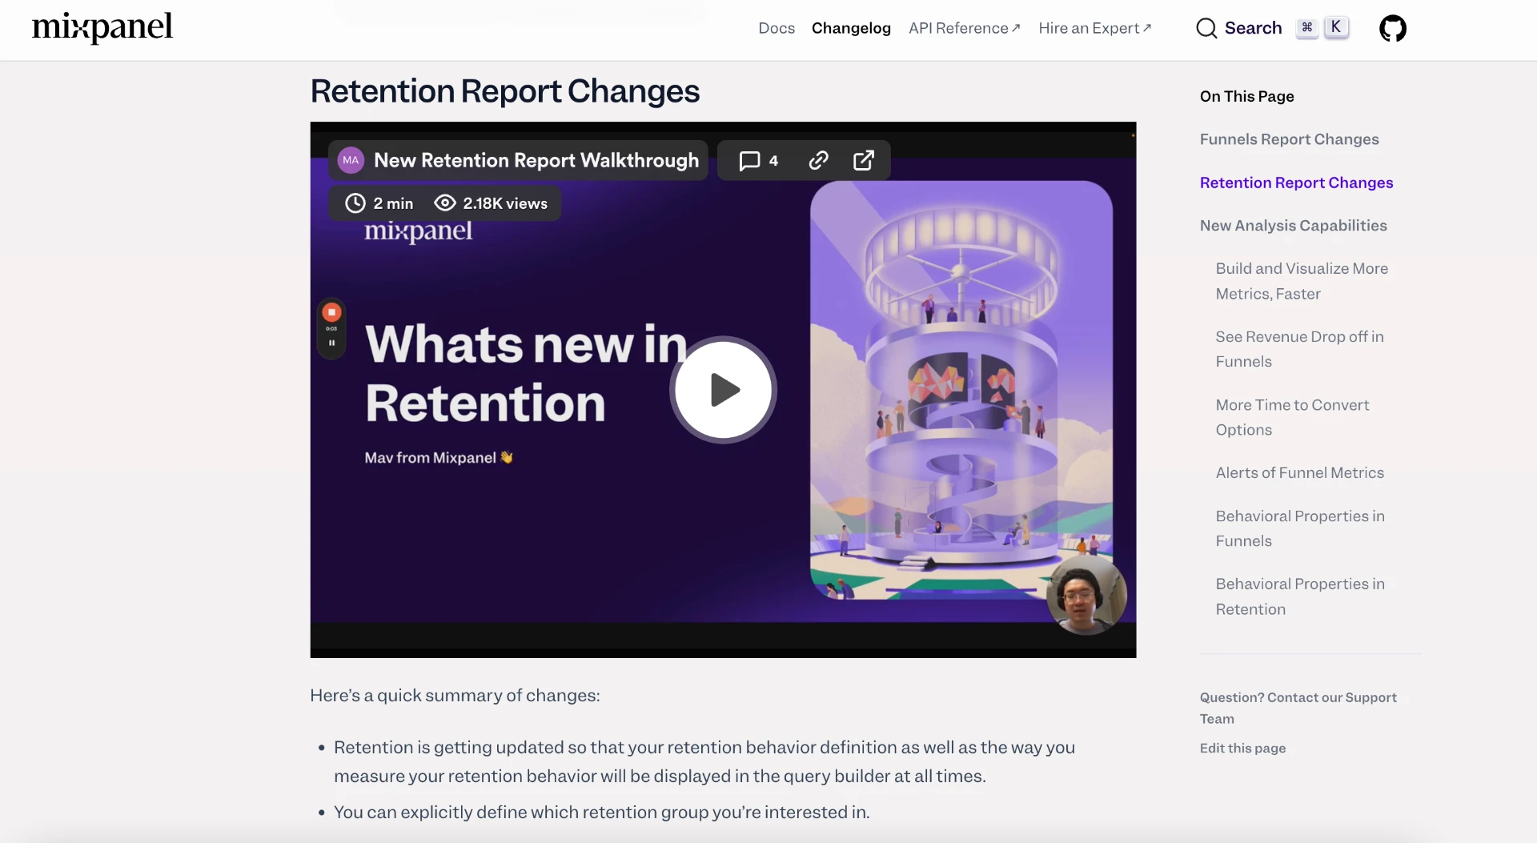Click Edit this page

tap(1242, 748)
